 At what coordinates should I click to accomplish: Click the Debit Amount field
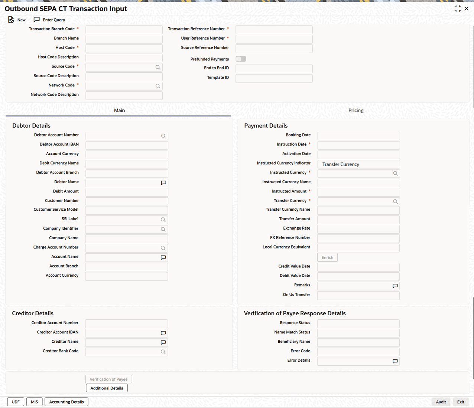click(127, 192)
